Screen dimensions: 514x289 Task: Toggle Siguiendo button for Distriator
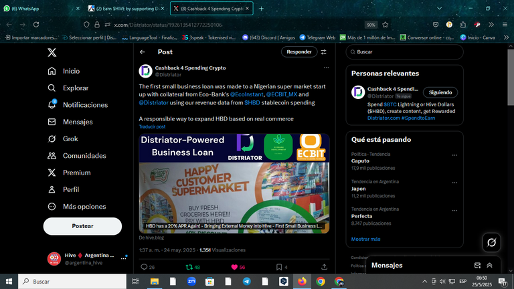pyautogui.click(x=440, y=92)
